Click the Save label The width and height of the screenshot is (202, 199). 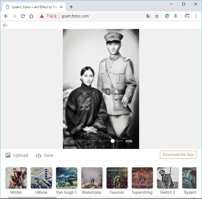click(48, 155)
